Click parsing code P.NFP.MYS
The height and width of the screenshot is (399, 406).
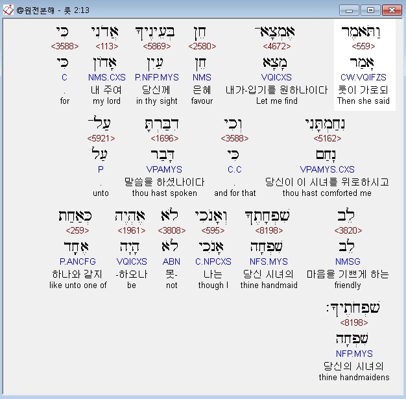click(x=157, y=77)
